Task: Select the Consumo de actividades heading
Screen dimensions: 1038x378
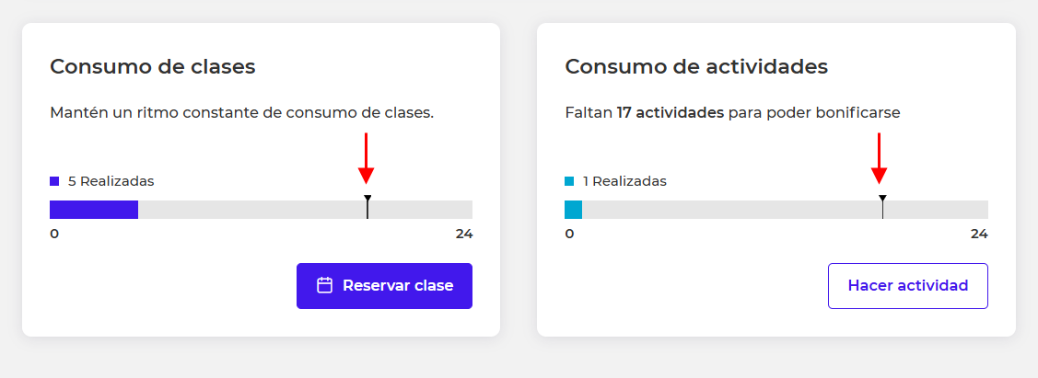Action: 696,67
